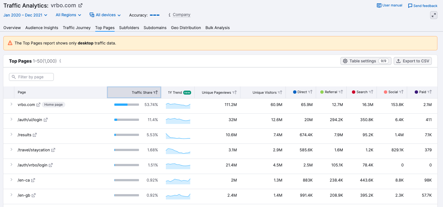The height and width of the screenshot is (207, 443).
Task: Open external link icon next to /travel/staycation
Action: pyautogui.click(x=53, y=150)
